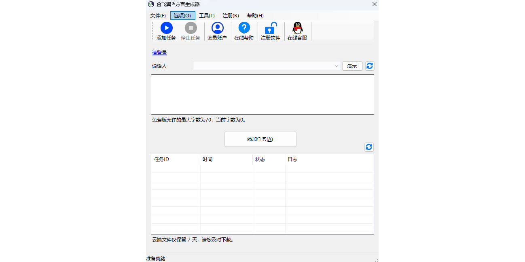The image size is (525, 262).
Task: Click the 注册软件 unlock icon
Action: 271,28
